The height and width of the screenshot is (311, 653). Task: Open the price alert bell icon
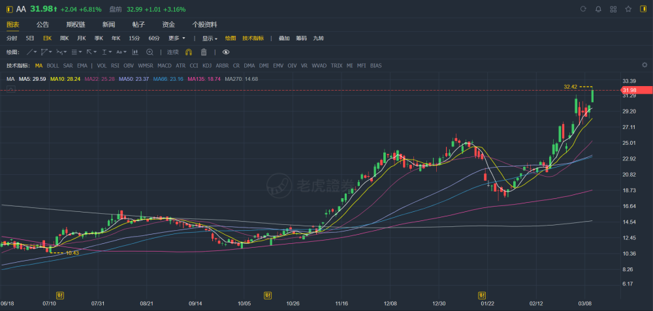598,9
